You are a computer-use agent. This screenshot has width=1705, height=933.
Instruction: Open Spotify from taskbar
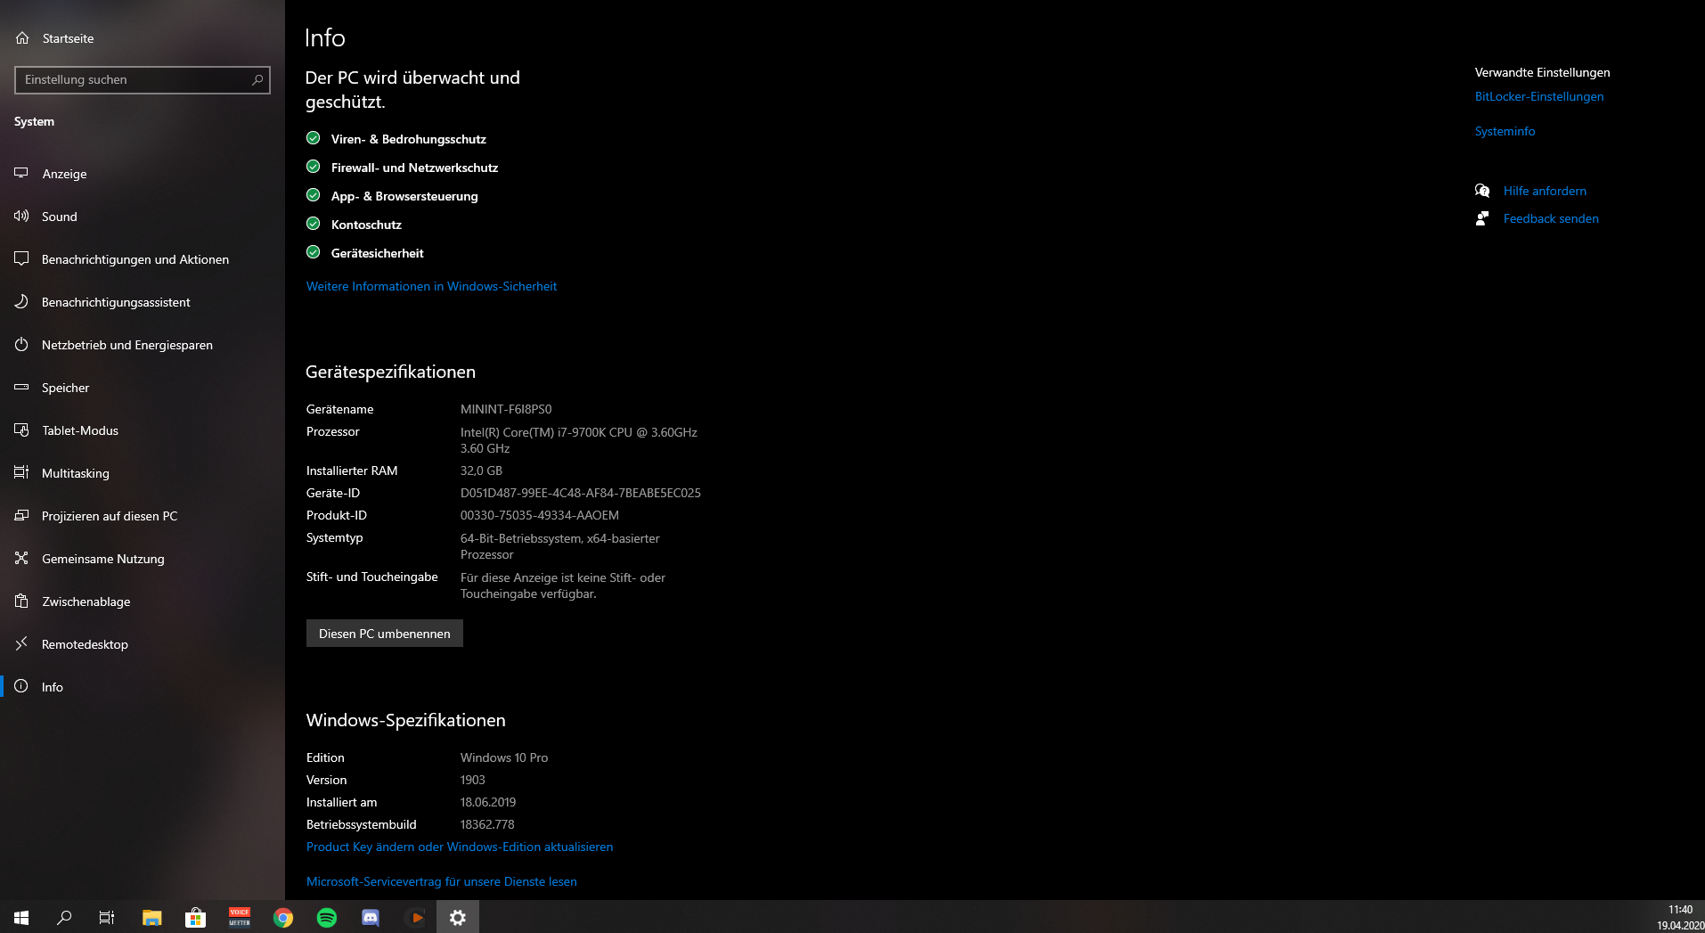click(x=327, y=917)
